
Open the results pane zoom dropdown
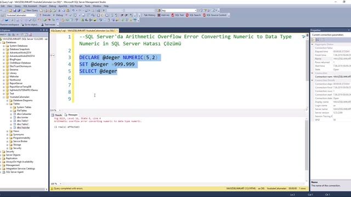pos(60,184)
